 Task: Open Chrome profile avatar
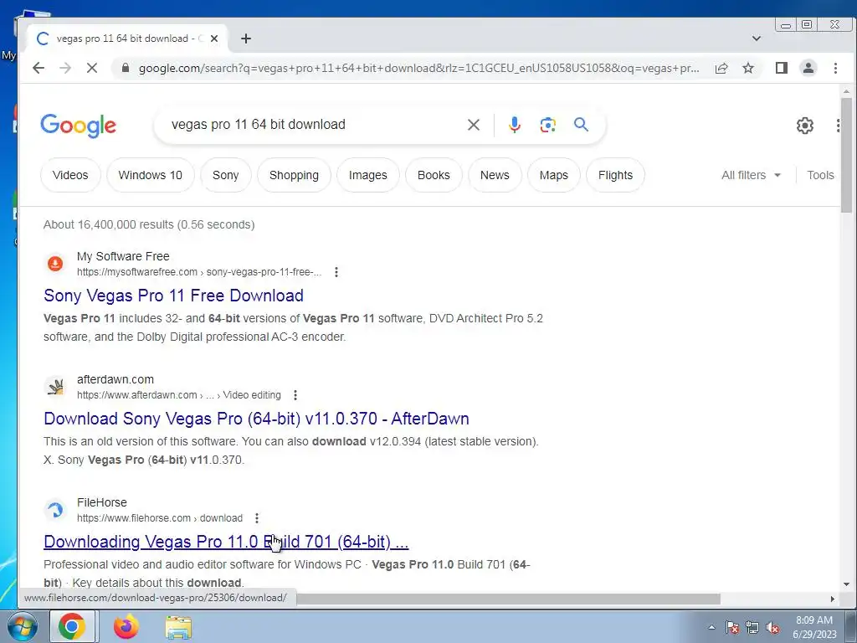[808, 68]
